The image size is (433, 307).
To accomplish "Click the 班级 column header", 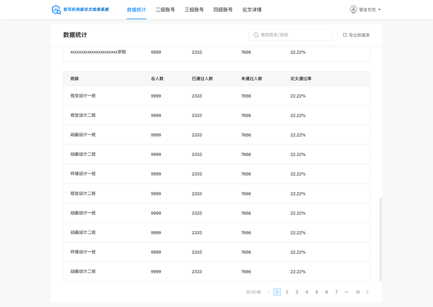I will click(x=74, y=78).
